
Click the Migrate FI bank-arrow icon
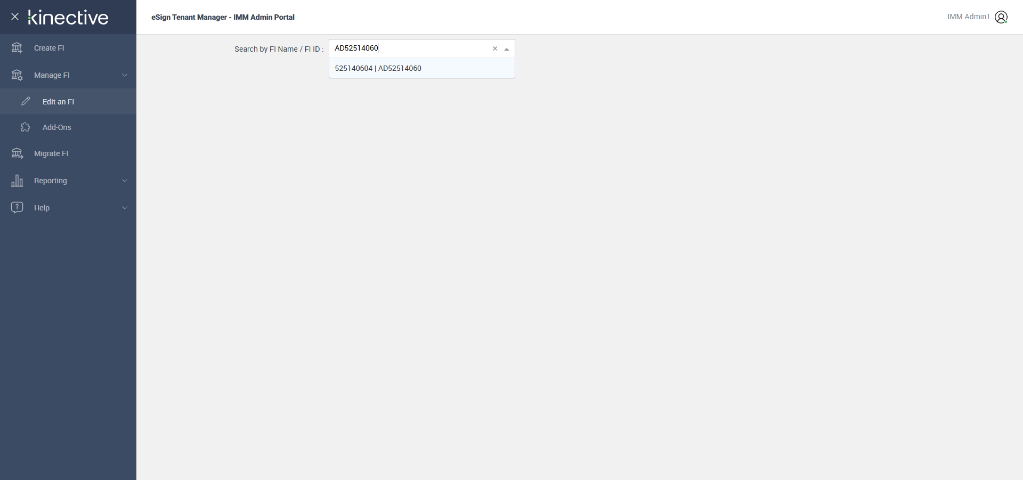click(17, 153)
